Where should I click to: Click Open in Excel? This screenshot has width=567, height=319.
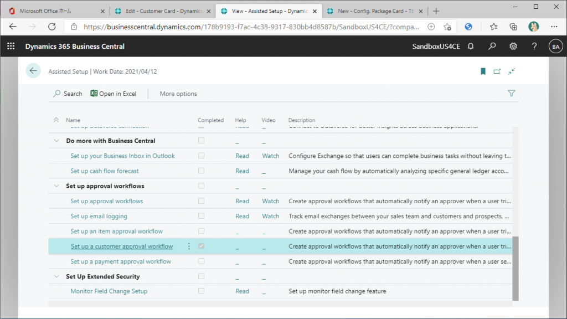coord(113,94)
